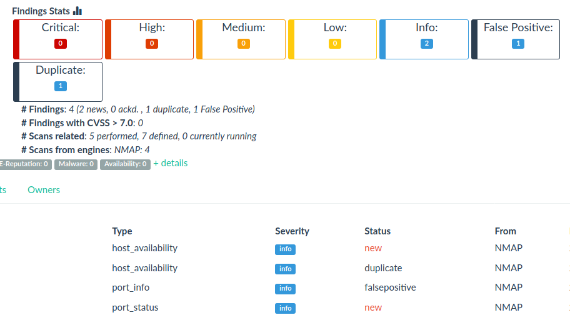Open the High findings card
Viewport: 570px width, 325px height.
(x=149, y=39)
